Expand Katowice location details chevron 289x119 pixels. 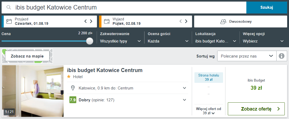pos(185,88)
